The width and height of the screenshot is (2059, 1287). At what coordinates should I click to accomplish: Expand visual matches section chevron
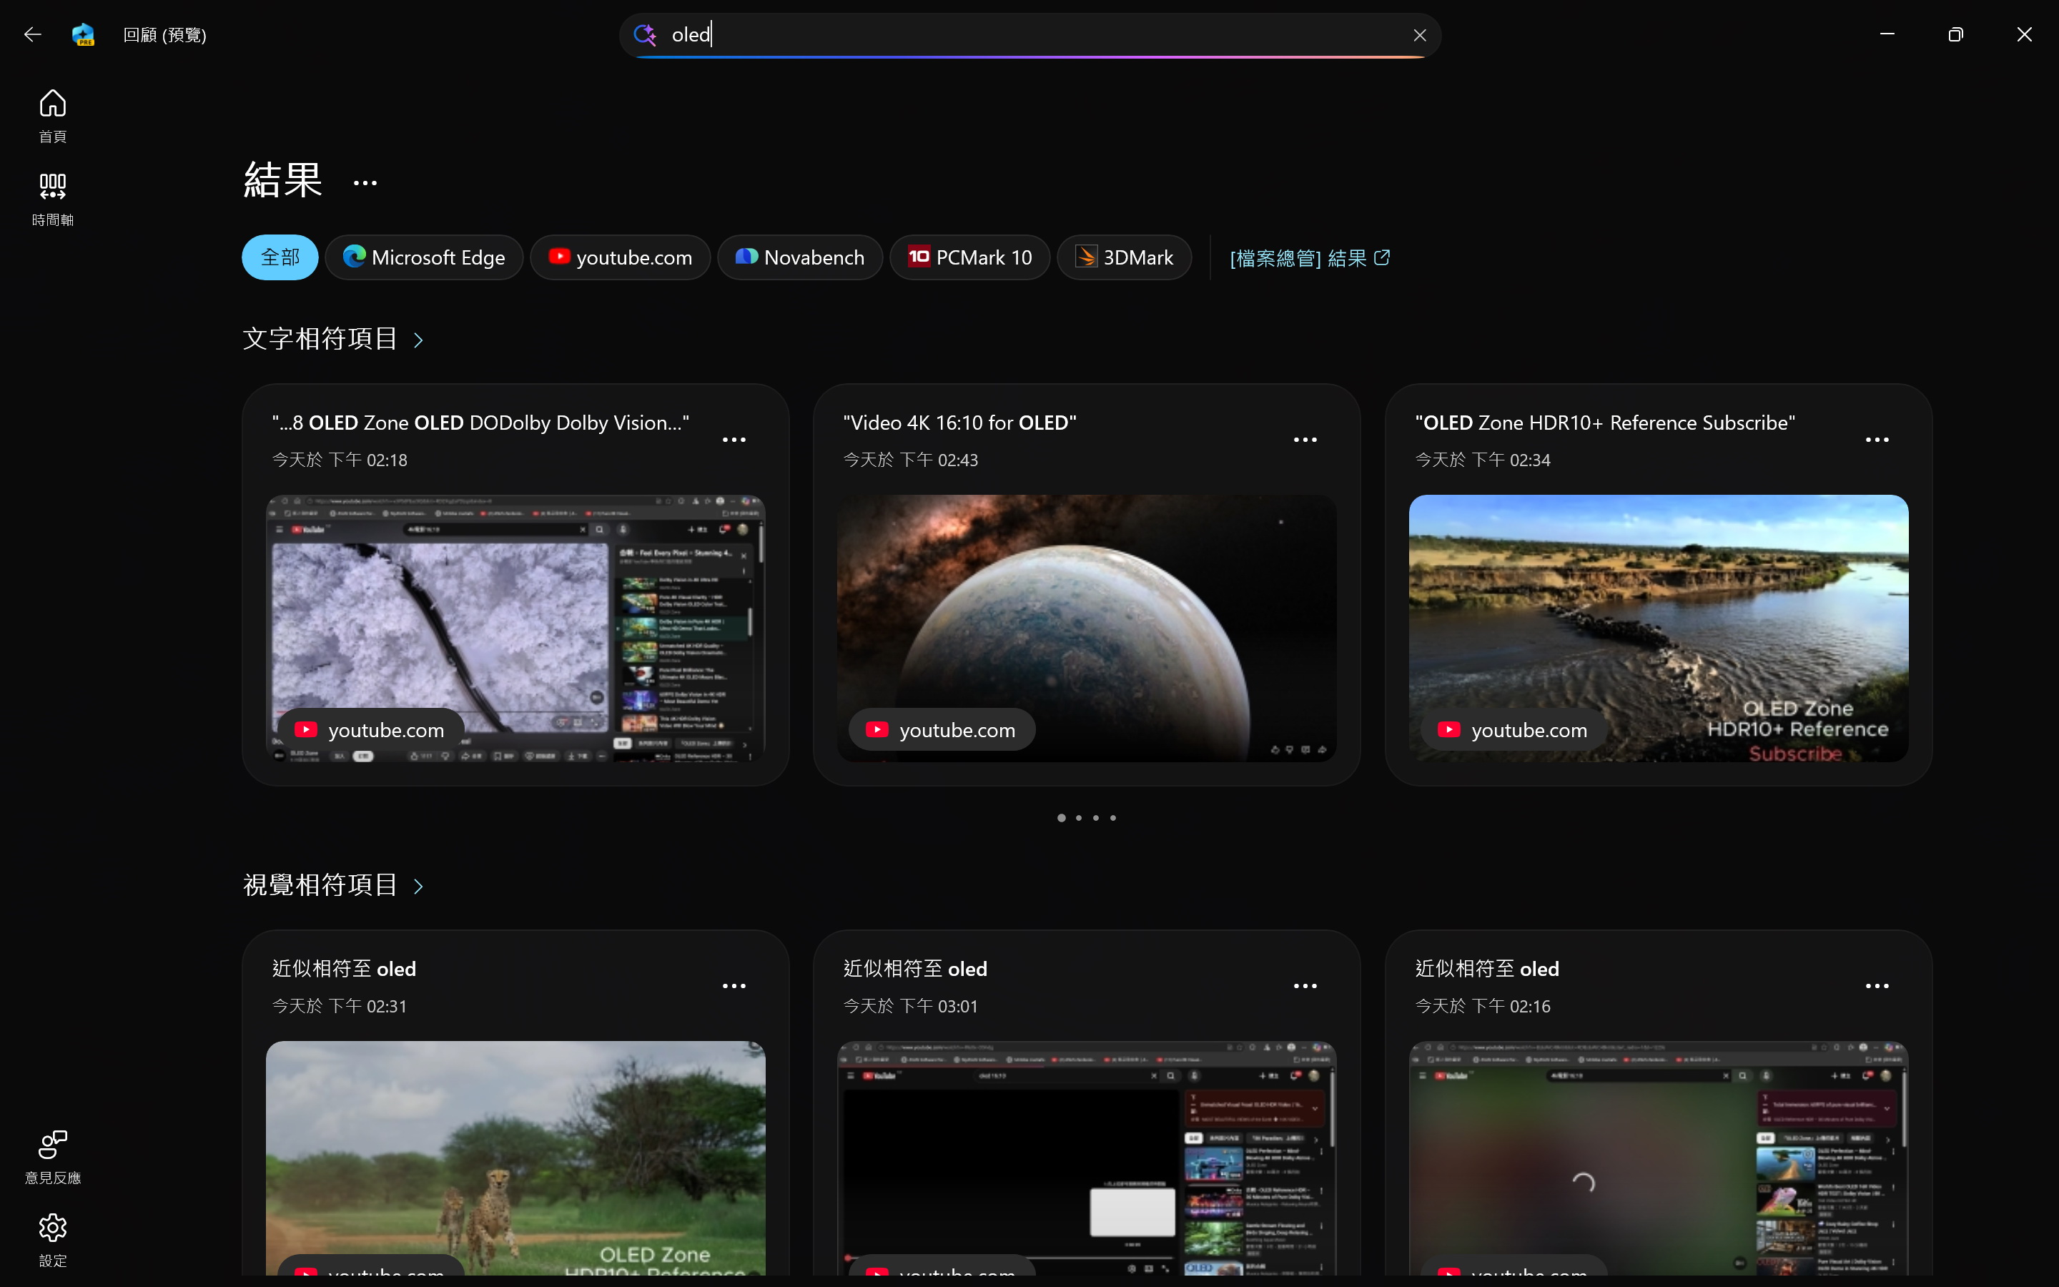pyautogui.click(x=419, y=886)
